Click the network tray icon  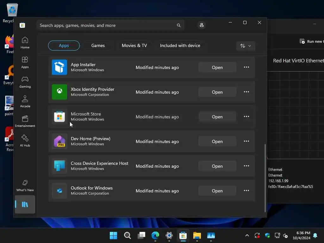277,235
